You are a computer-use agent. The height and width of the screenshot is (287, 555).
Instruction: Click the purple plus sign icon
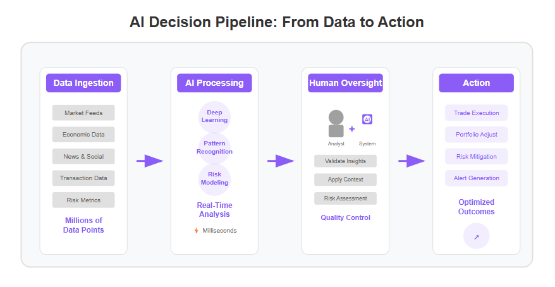click(x=352, y=129)
